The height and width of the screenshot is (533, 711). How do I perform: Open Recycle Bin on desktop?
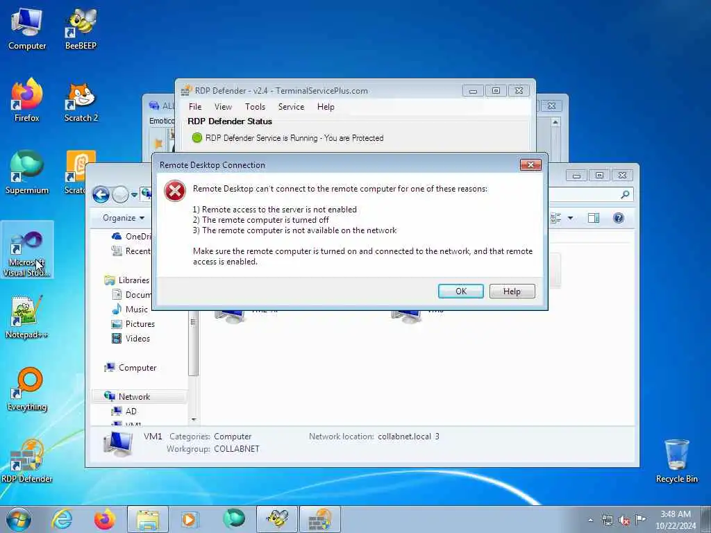tap(676, 461)
